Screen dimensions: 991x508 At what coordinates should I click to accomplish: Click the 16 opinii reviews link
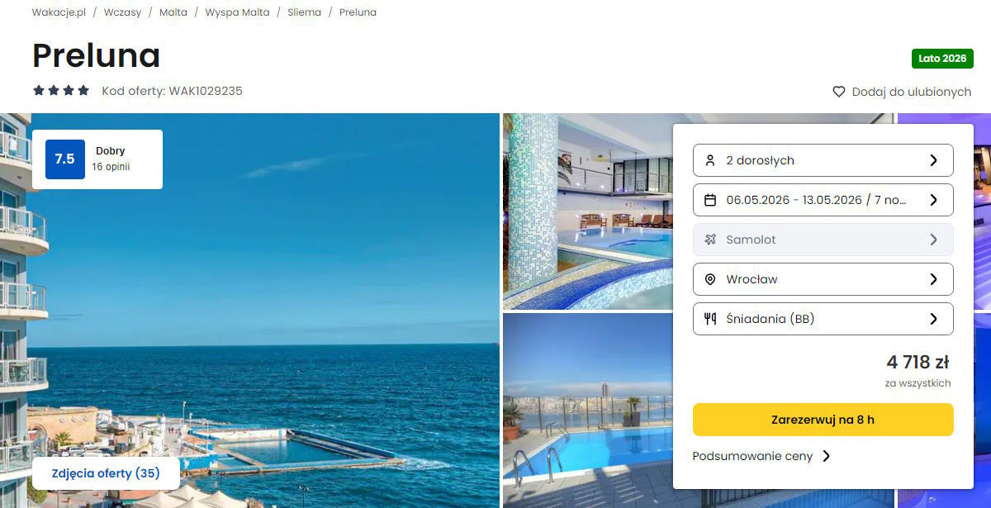click(111, 167)
